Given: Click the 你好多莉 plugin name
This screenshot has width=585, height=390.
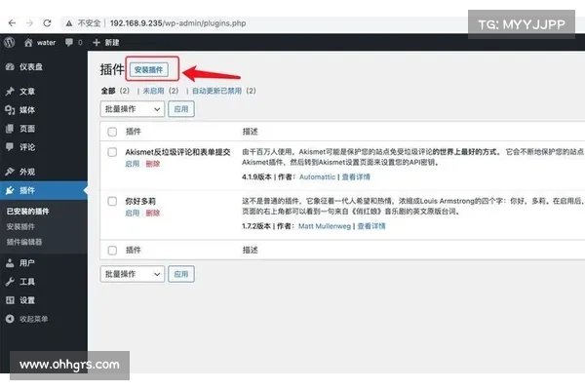Looking at the screenshot, I should point(140,201).
